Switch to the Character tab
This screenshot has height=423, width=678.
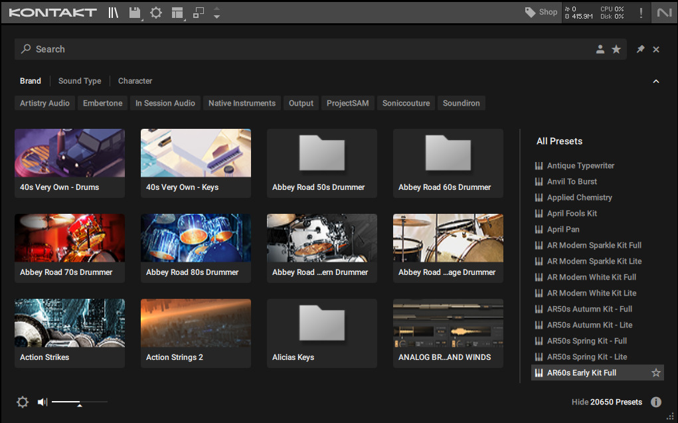point(135,81)
